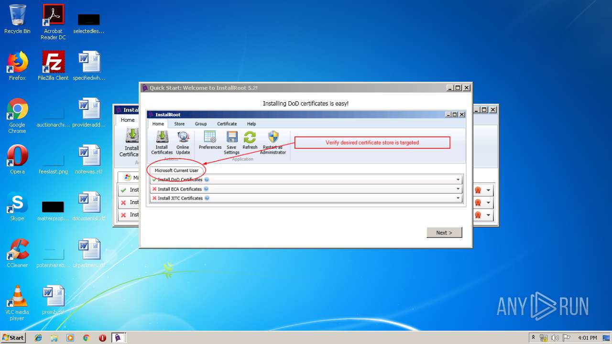Open Skype desktop shortcut
This screenshot has height=344, width=612.
pyautogui.click(x=17, y=206)
